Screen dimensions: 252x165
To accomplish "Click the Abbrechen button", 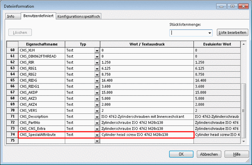I will pyautogui.click(x=209, y=154).
